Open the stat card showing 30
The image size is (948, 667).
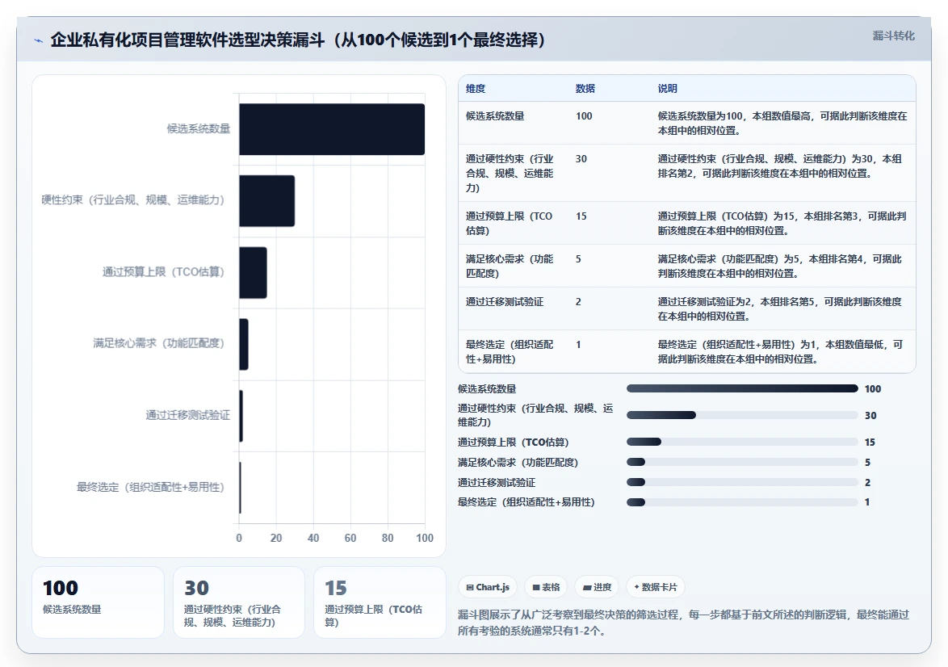click(239, 602)
